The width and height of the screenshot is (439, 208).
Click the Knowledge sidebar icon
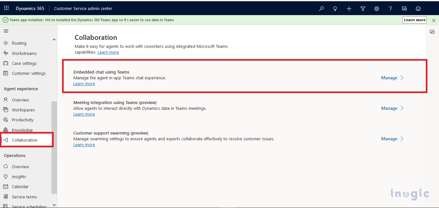coord(5,130)
